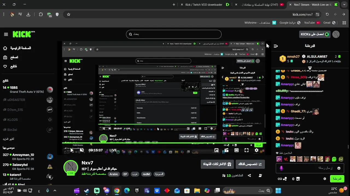Open the mini player mode icon

(217, 150)
